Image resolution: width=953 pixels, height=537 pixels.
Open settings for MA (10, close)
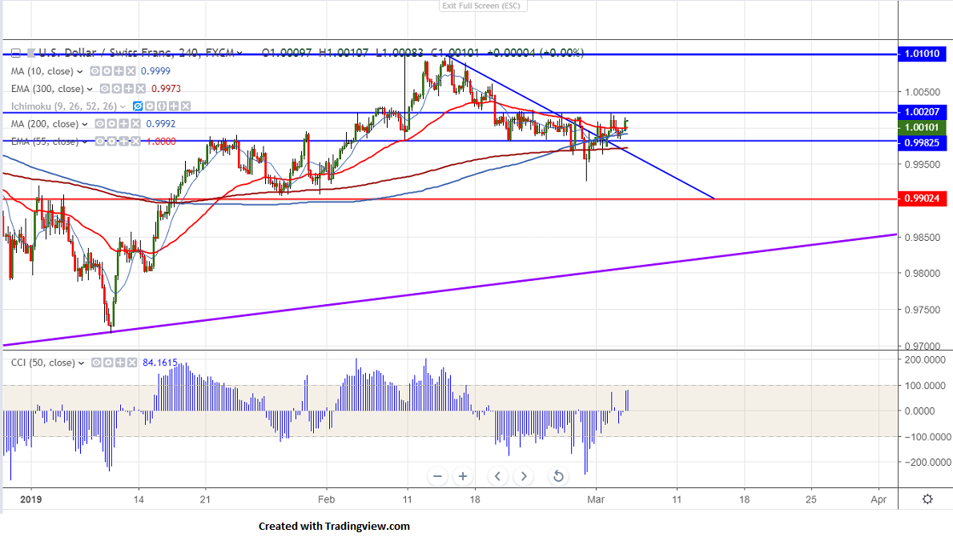click(x=107, y=71)
